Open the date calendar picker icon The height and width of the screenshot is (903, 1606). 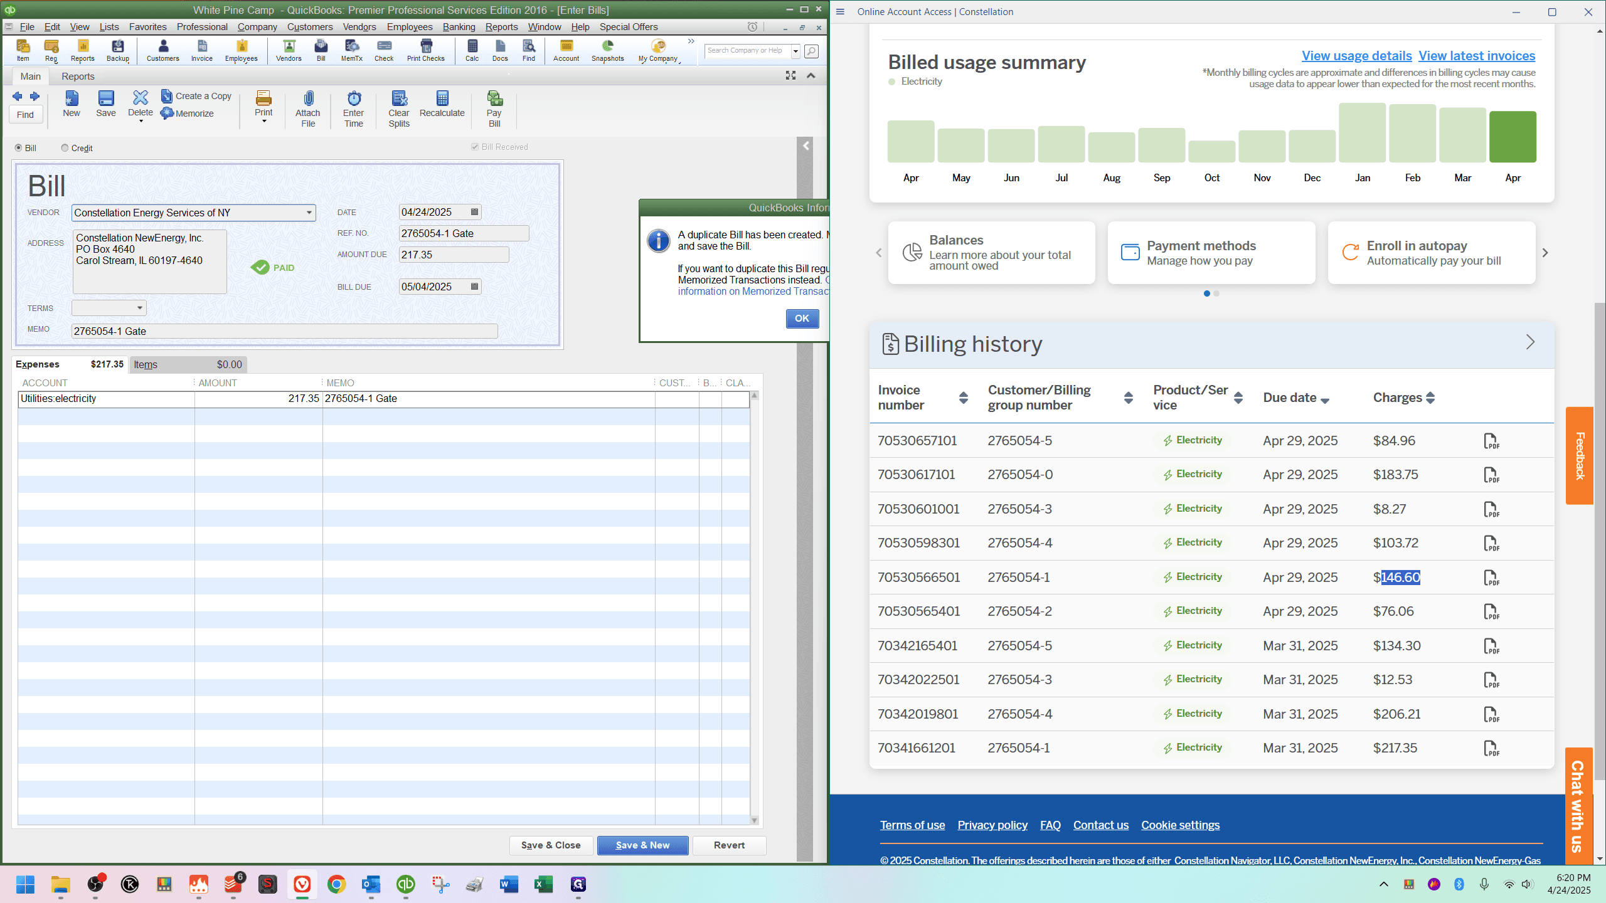[475, 212]
